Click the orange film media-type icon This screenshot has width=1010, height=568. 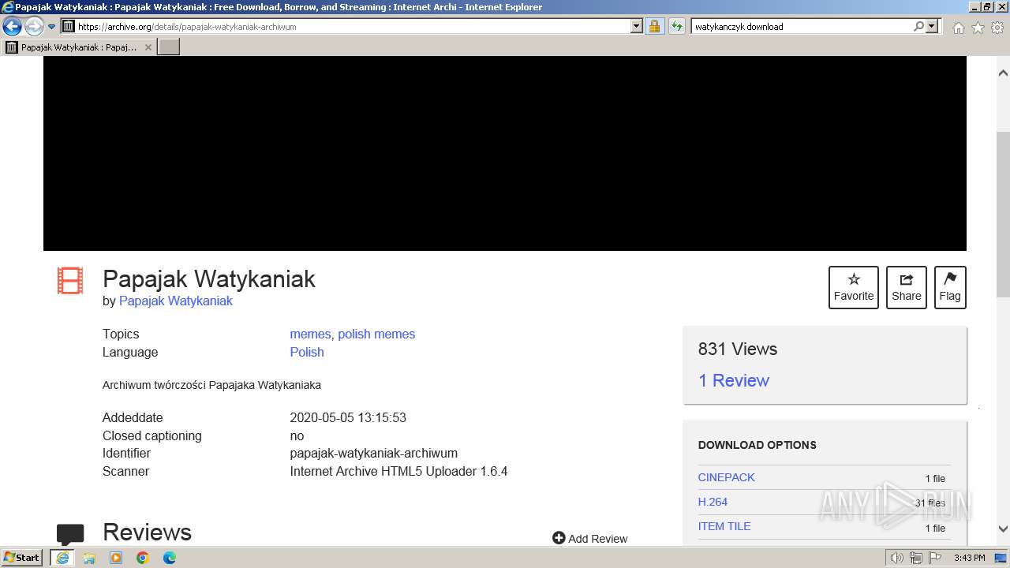pos(70,281)
